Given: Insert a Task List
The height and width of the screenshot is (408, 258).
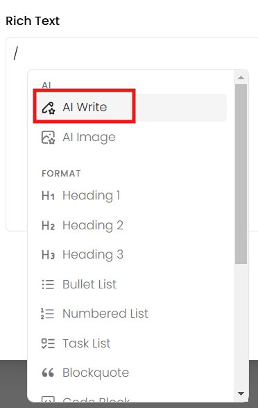Looking at the screenshot, I should tap(131, 343).
